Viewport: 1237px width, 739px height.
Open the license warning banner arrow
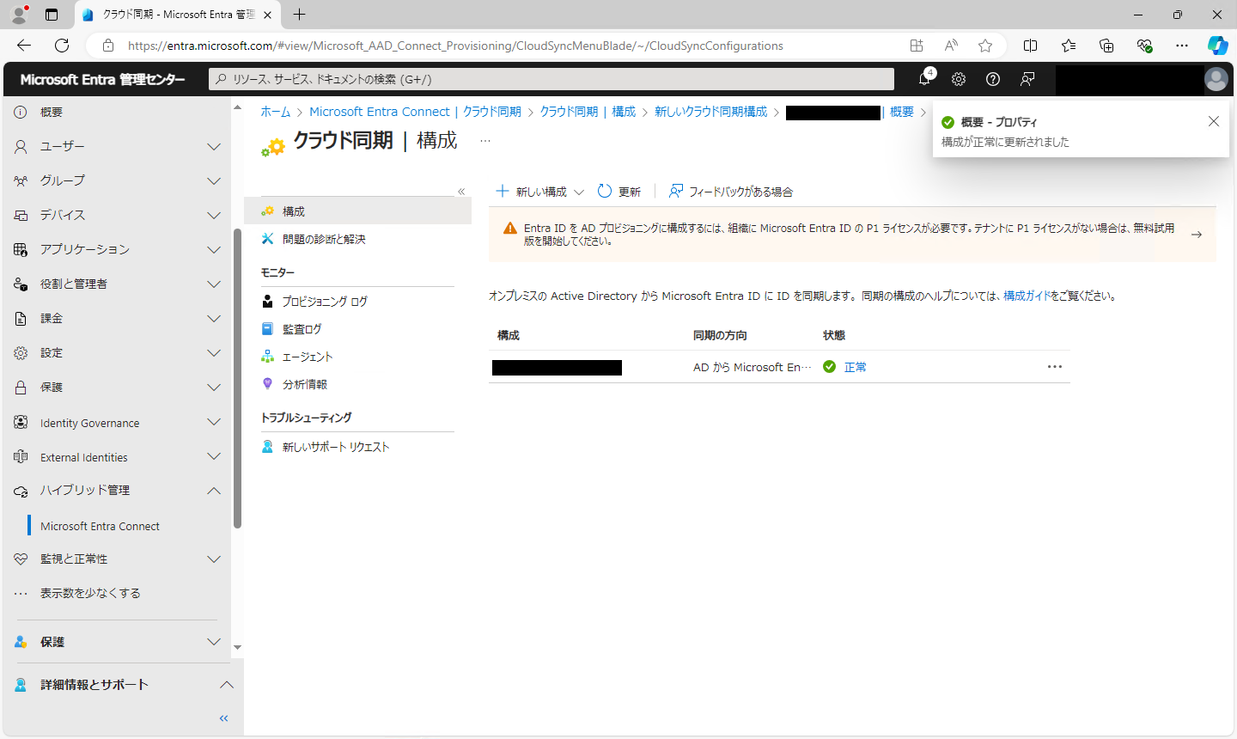[1197, 235]
